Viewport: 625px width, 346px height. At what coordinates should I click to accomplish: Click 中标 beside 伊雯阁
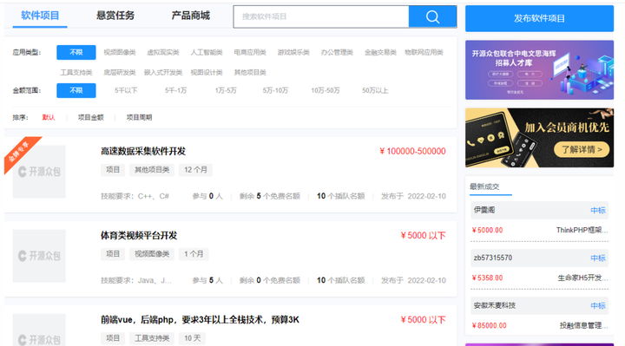598,210
